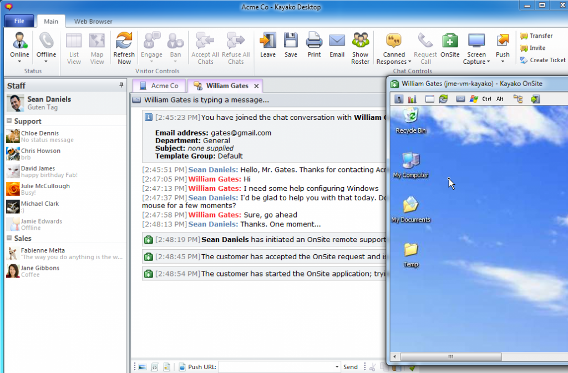Click the Temp folder on remote desktop
The image size is (568, 373).
(410, 255)
